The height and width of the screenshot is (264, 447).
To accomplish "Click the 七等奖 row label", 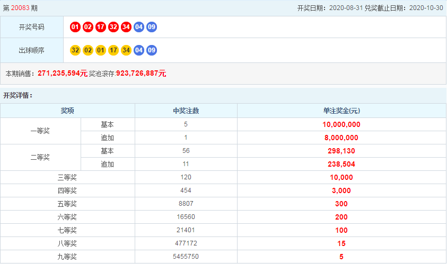I will [67, 231].
